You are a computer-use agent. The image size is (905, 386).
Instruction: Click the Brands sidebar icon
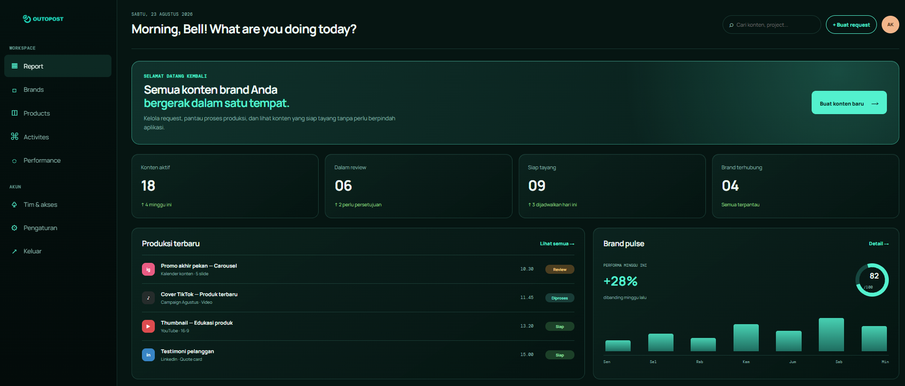click(x=15, y=90)
